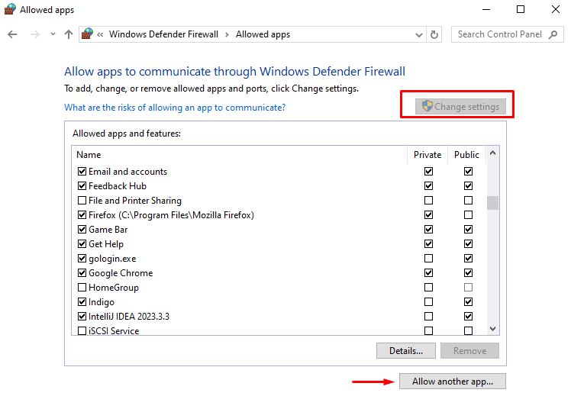Image resolution: width=571 pixels, height=396 pixels.
Task: Close the Allowed apps window
Action: click(556, 9)
